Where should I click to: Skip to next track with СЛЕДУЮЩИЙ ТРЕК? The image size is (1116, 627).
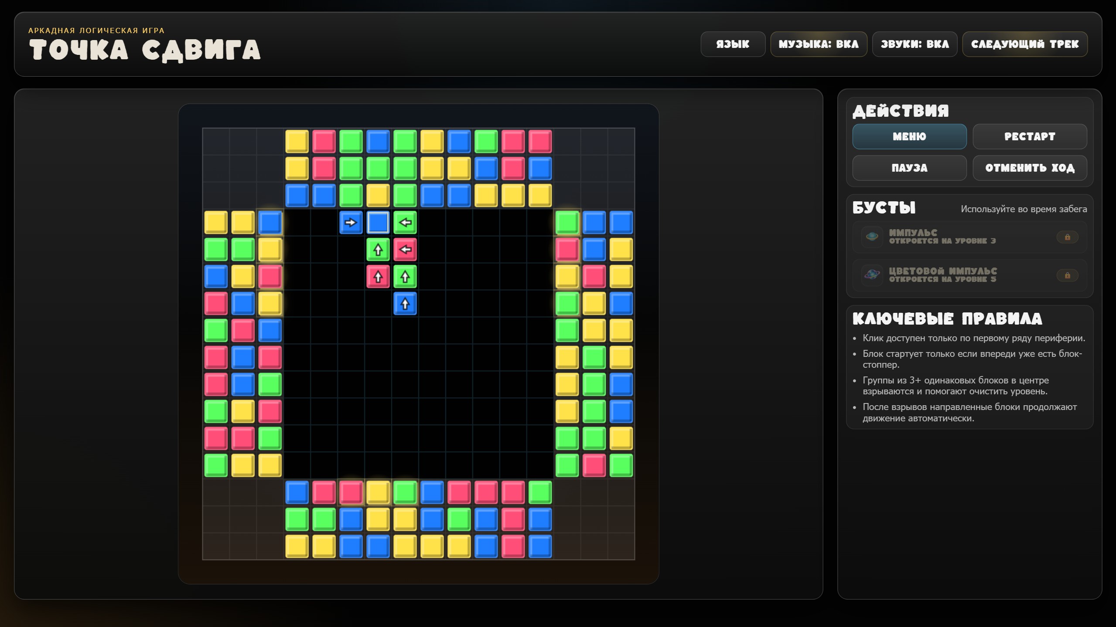tap(1025, 44)
